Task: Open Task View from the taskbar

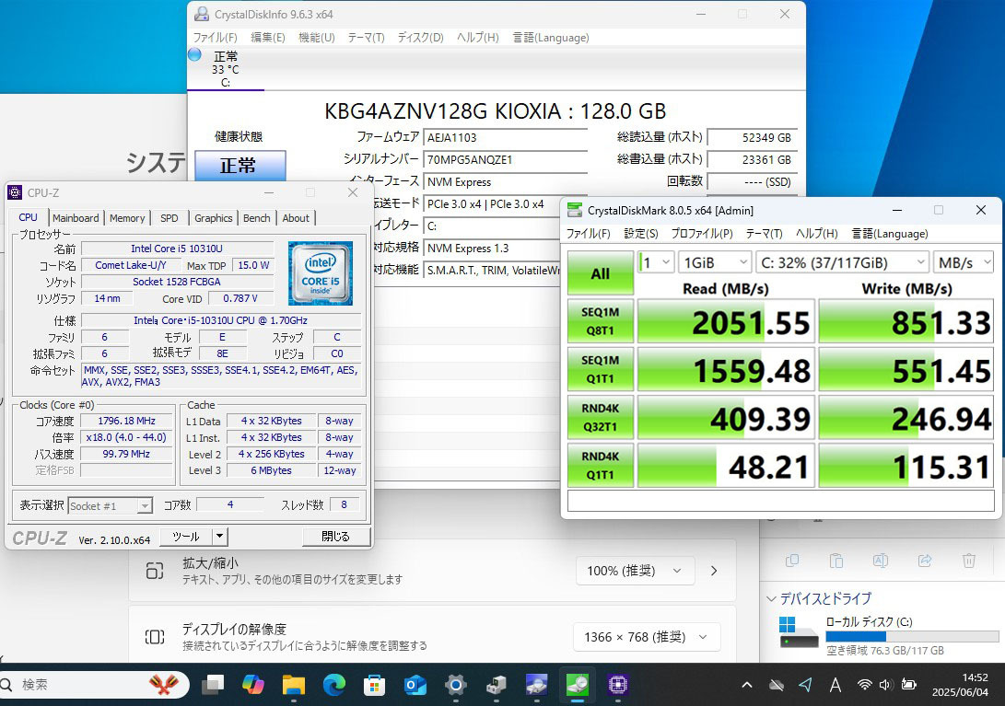Action: coord(213,685)
